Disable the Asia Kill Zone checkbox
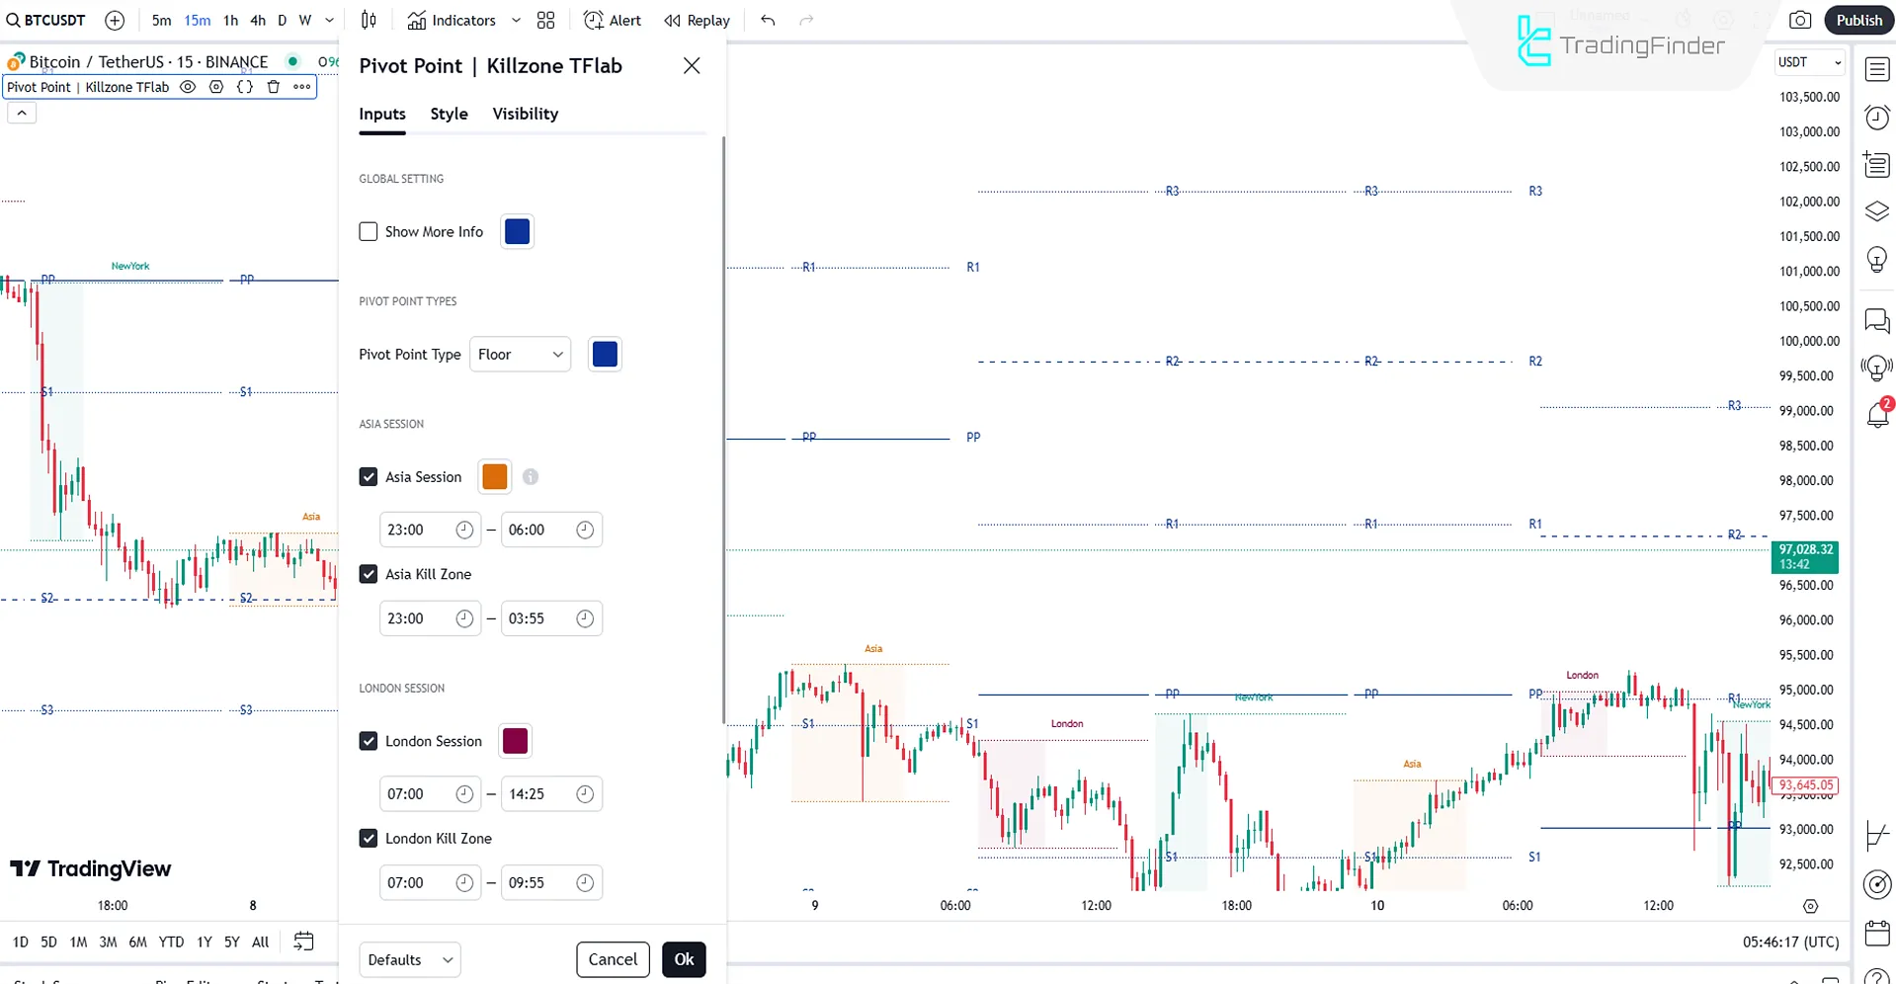This screenshot has height=984, width=1896. [369, 574]
